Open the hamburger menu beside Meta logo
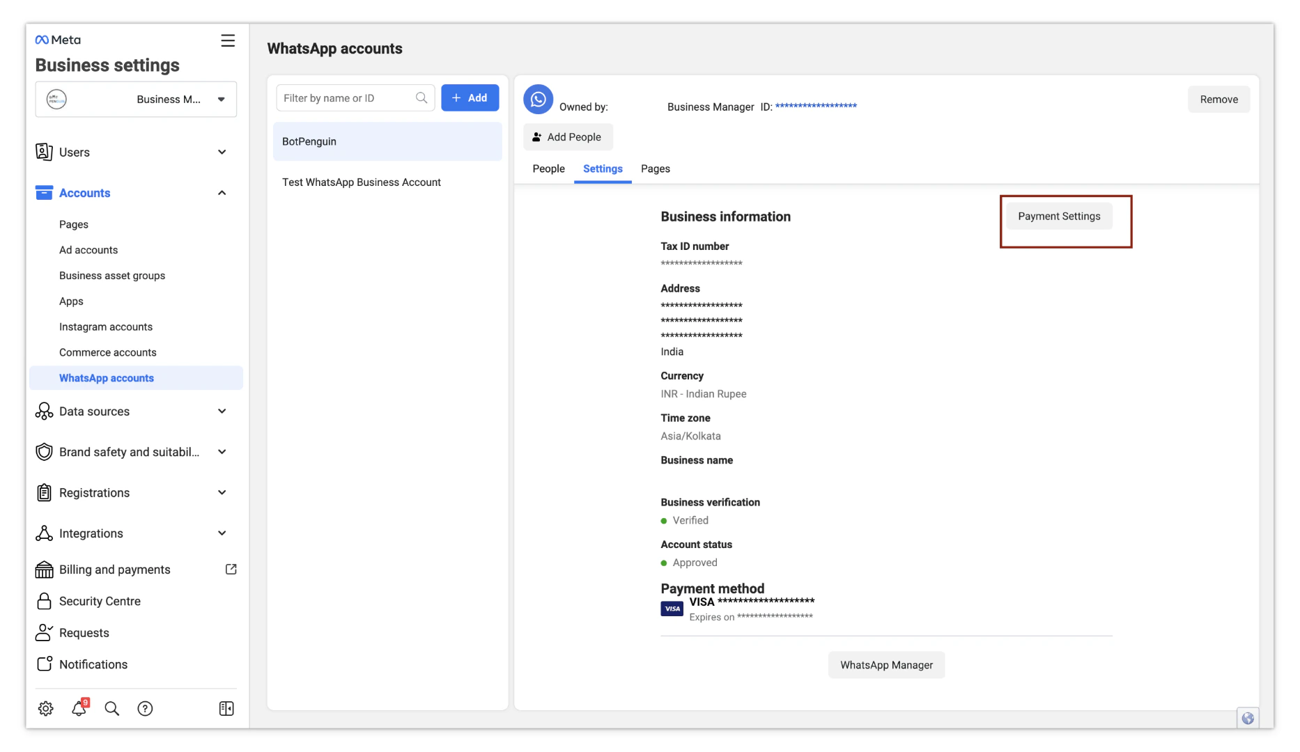Viewport: 1300px width, 752px height. tap(228, 40)
